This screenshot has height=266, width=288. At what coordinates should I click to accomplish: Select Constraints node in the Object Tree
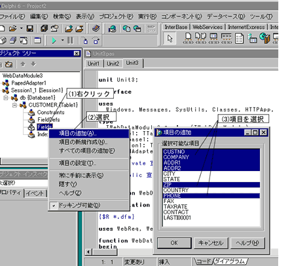click(50, 112)
